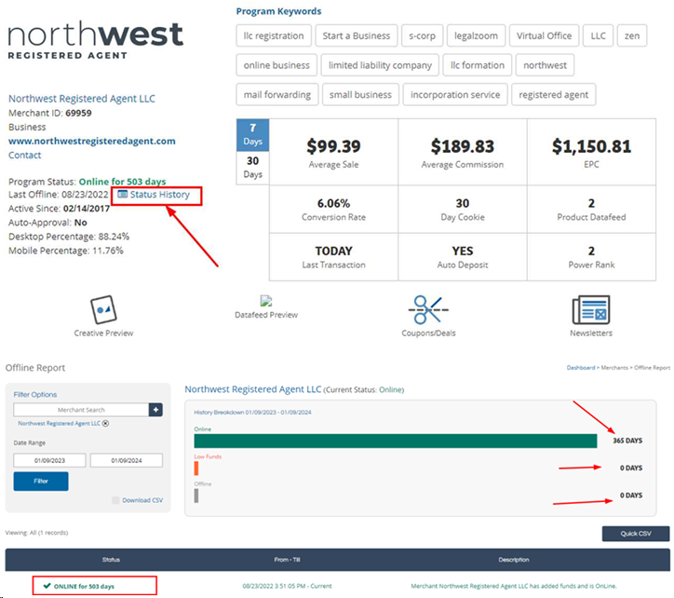Viewport: 674px width, 598px height.
Task: Click the Merchants breadcrumb
Action: [614, 367]
